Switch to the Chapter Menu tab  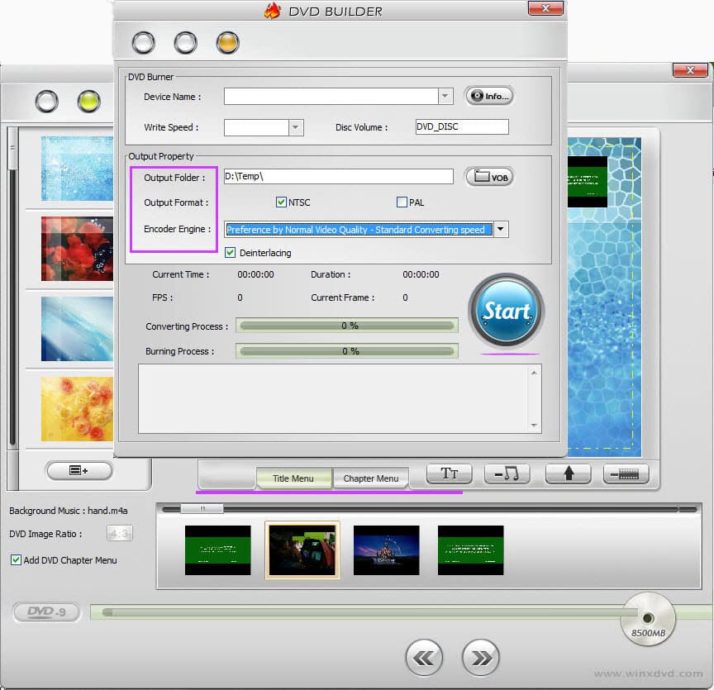371,477
